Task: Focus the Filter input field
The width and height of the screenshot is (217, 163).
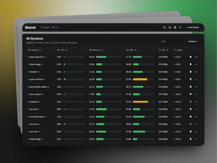Action: click(x=171, y=41)
